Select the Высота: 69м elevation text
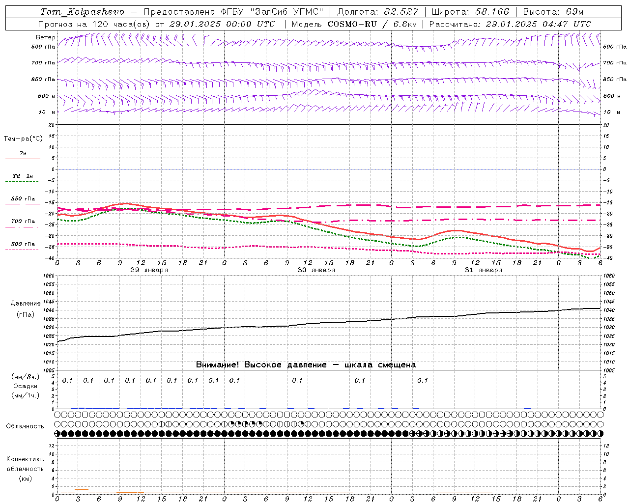The height and width of the screenshot is (503, 629). tap(553, 12)
